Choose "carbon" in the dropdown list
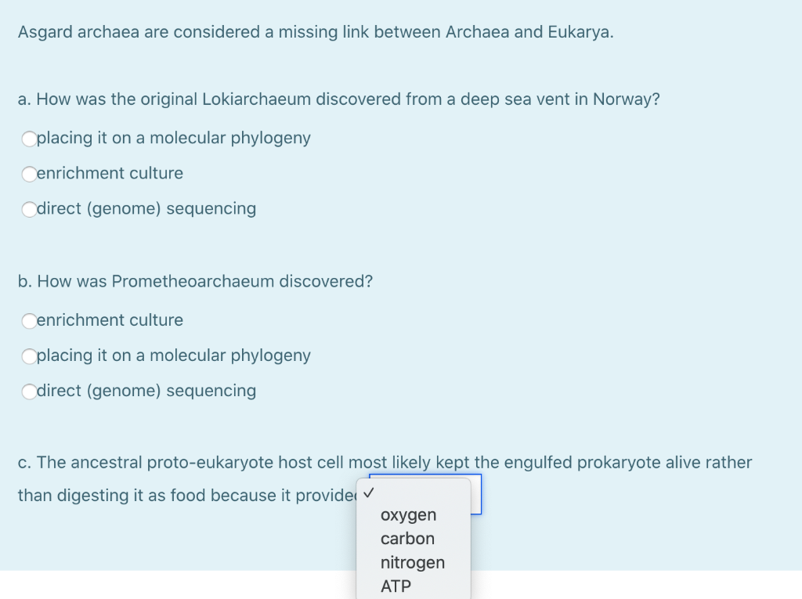 pyautogui.click(x=407, y=539)
